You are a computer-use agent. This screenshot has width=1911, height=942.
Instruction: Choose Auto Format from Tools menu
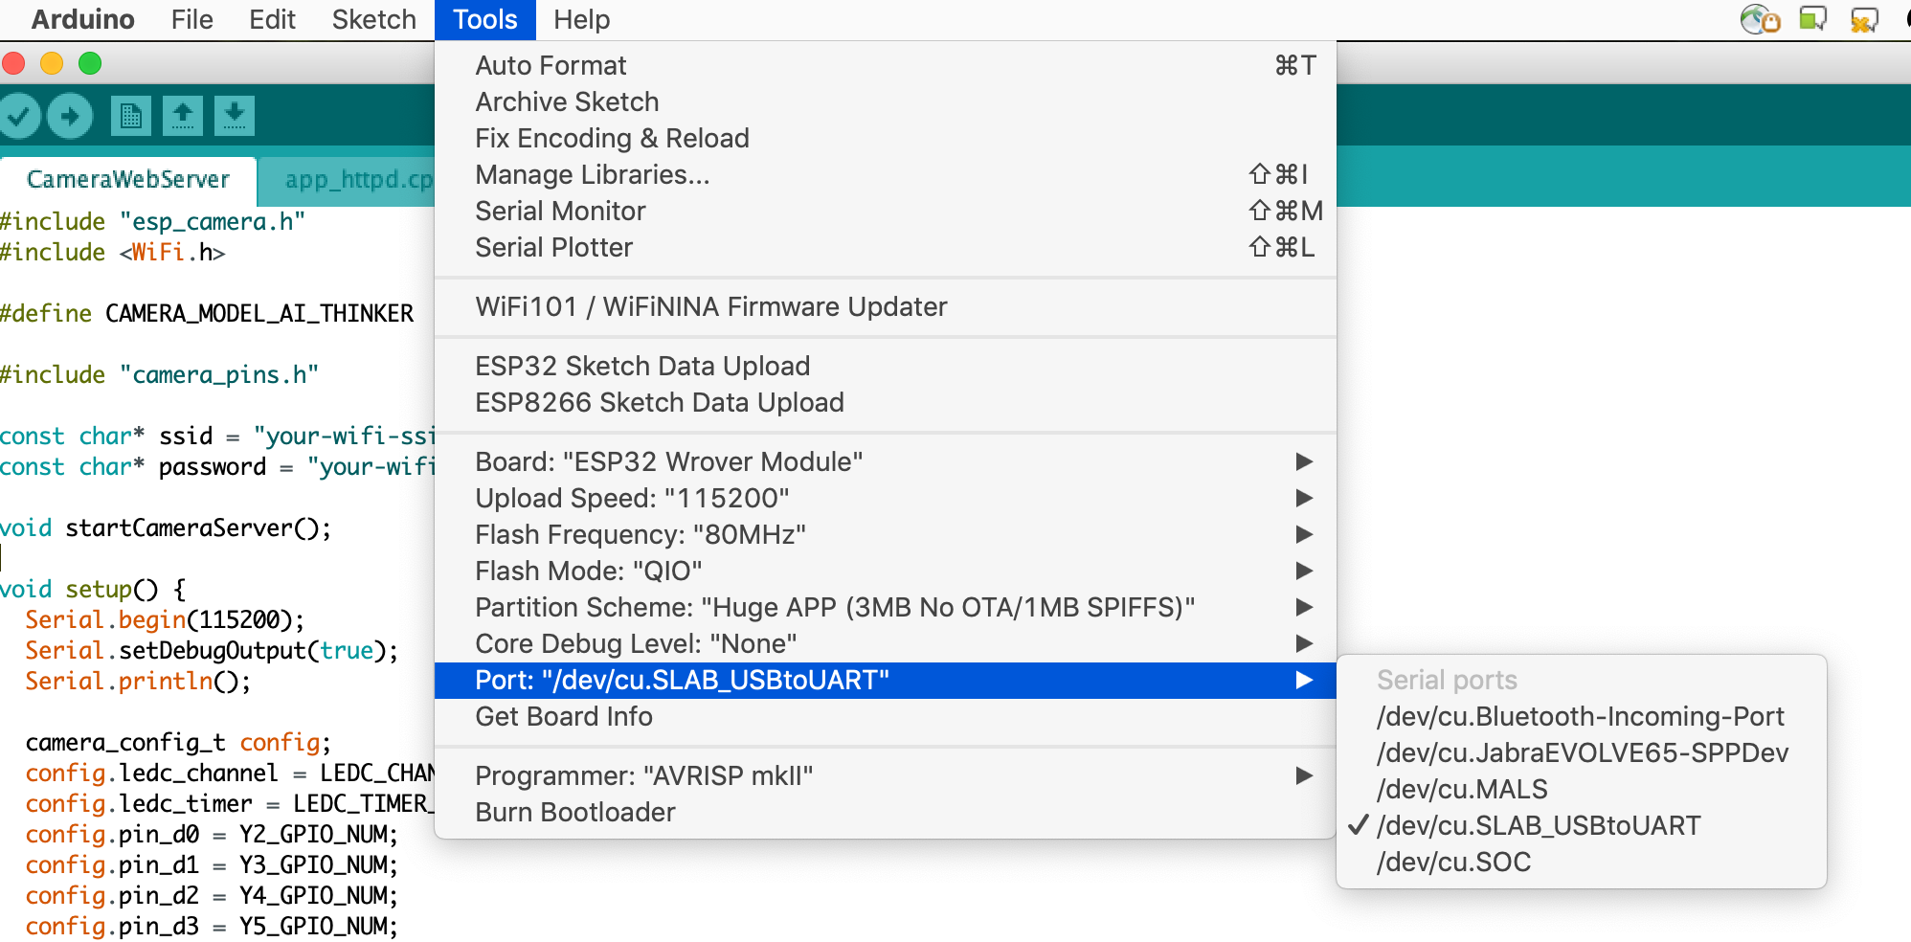[x=885, y=65]
